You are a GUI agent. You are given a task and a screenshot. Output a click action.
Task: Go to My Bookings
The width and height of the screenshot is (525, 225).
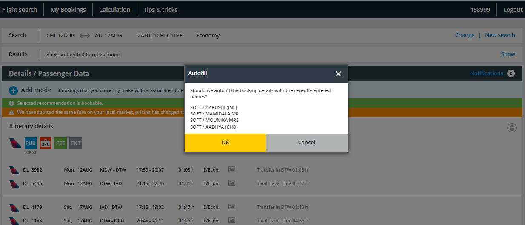(68, 10)
